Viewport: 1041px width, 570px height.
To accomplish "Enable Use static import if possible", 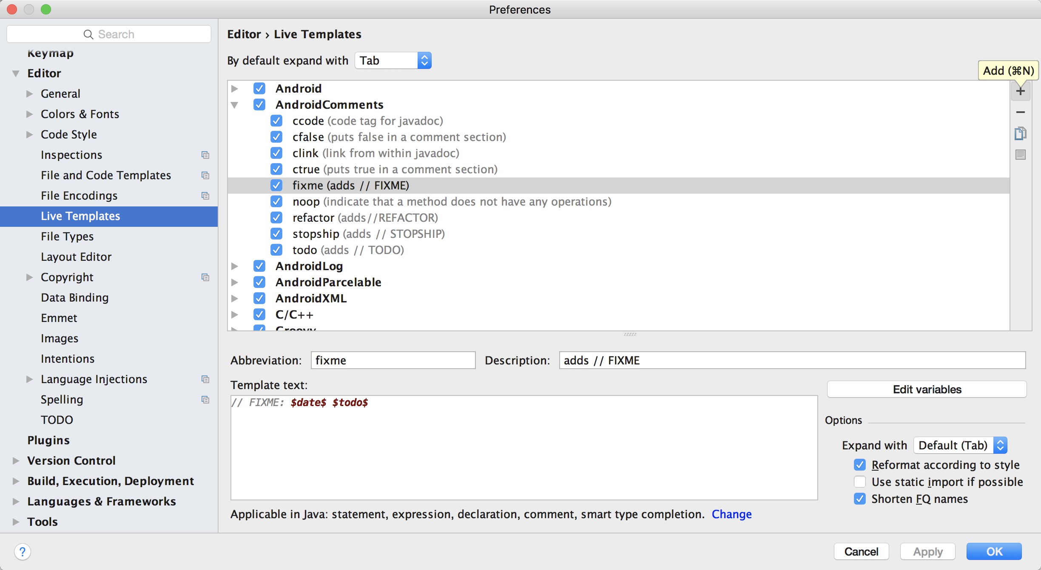I will [859, 482].
